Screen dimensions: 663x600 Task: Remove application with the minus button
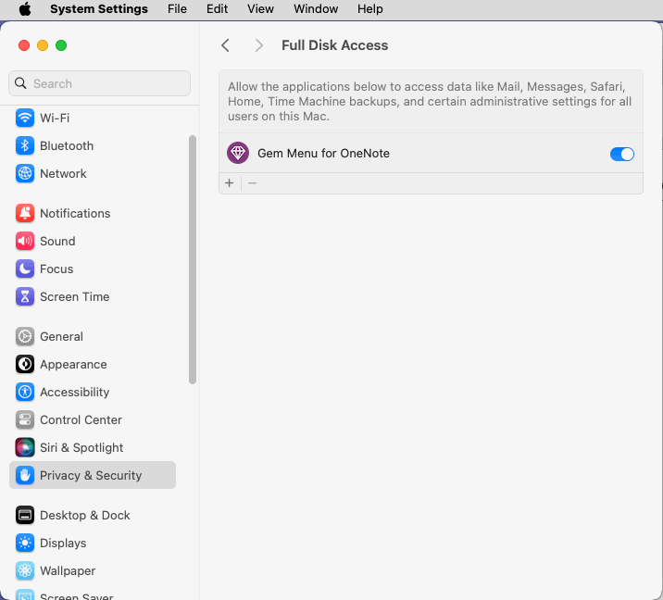point(253,183)
